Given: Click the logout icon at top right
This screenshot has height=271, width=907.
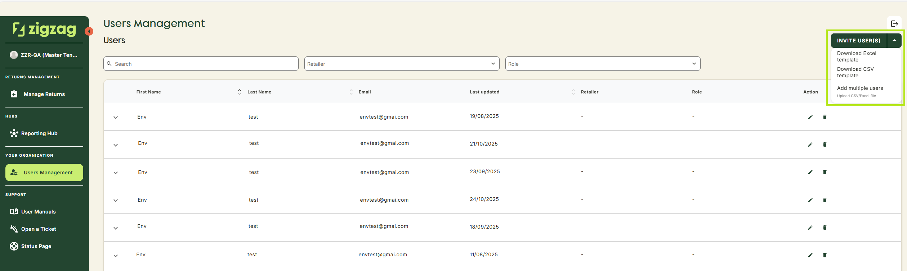Looking at the screenshot, I should (894, 24).
